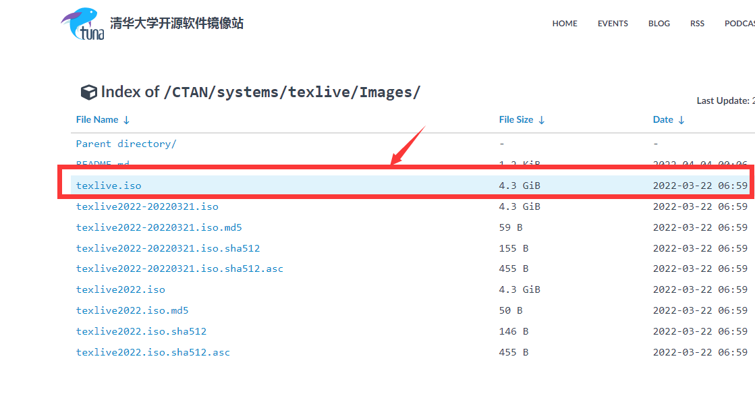
Task: Click the 4.3 GiB size of texlive2022.iso
Action: click(x=520, y=289)
